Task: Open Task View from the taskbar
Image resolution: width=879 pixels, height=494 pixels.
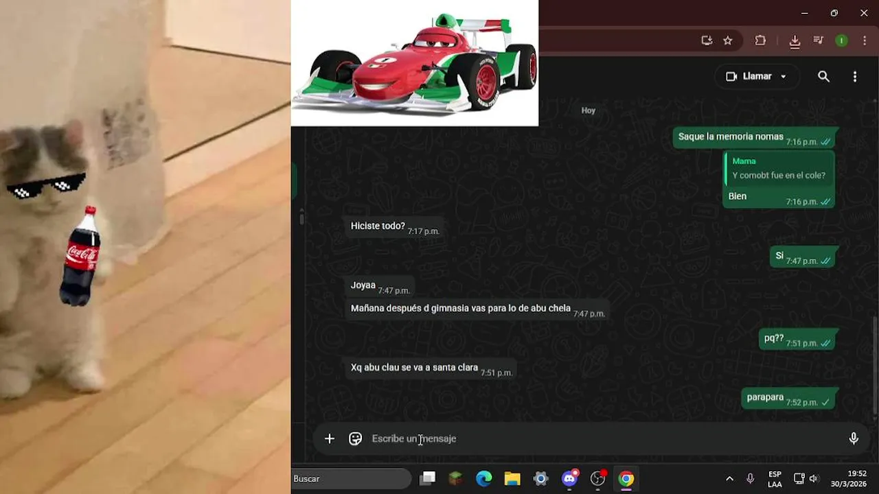Action: pyautogui.click(x=428, y=478)
